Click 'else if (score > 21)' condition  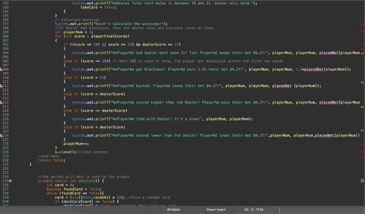[85, 77]
